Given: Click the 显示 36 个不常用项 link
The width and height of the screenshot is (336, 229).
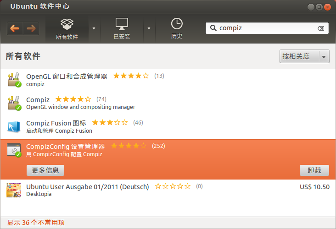Looking at the screenshot, I should [x=36, y=223].
